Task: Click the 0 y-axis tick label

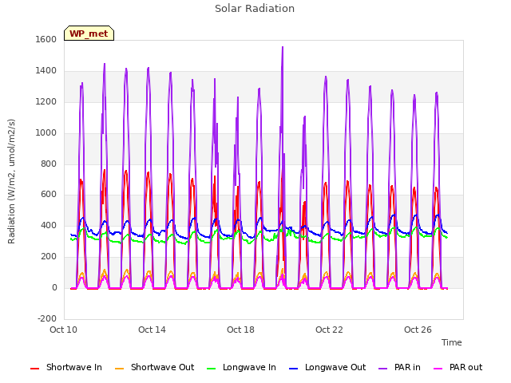Action: [x=54, y=288]
